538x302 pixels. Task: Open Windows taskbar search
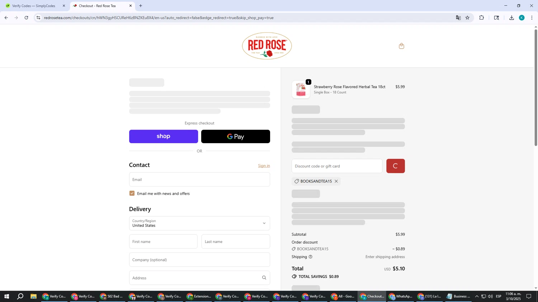click(20, 296)
